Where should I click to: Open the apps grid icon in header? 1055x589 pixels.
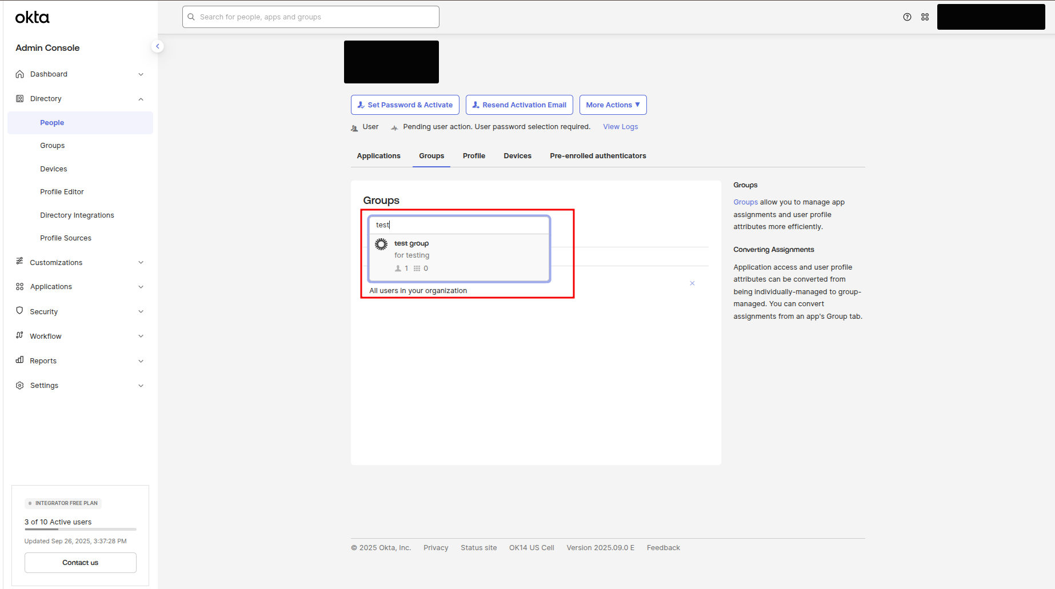click(x=925, y=17)
